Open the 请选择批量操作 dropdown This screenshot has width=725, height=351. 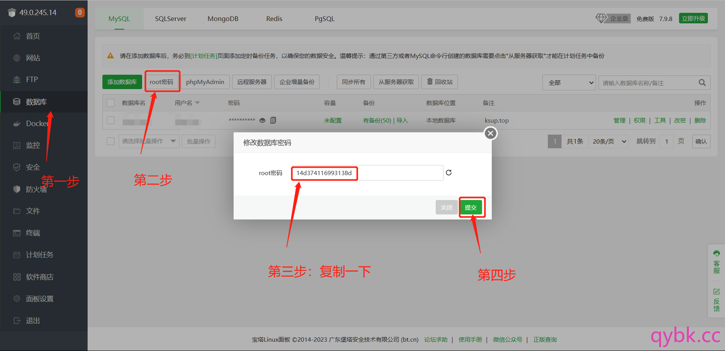(x=149, y=141)
